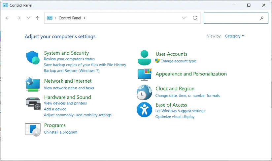This screenshot has width=272, height=161.
Task: Open Hardware and Sound category
Action: tap(67, 97)
